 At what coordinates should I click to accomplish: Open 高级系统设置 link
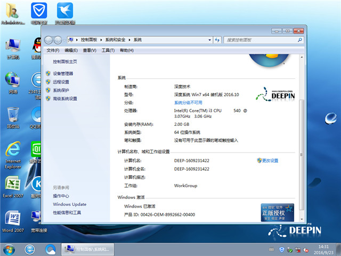click(x=65, y=99)
